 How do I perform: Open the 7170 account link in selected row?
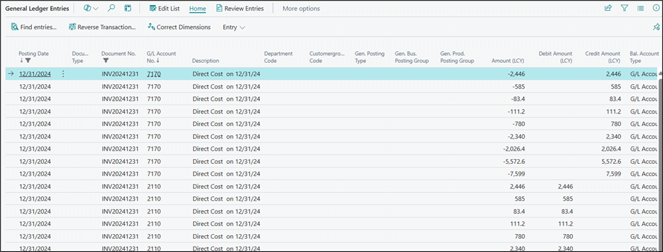pyautogui.click(x=154, y=74)
